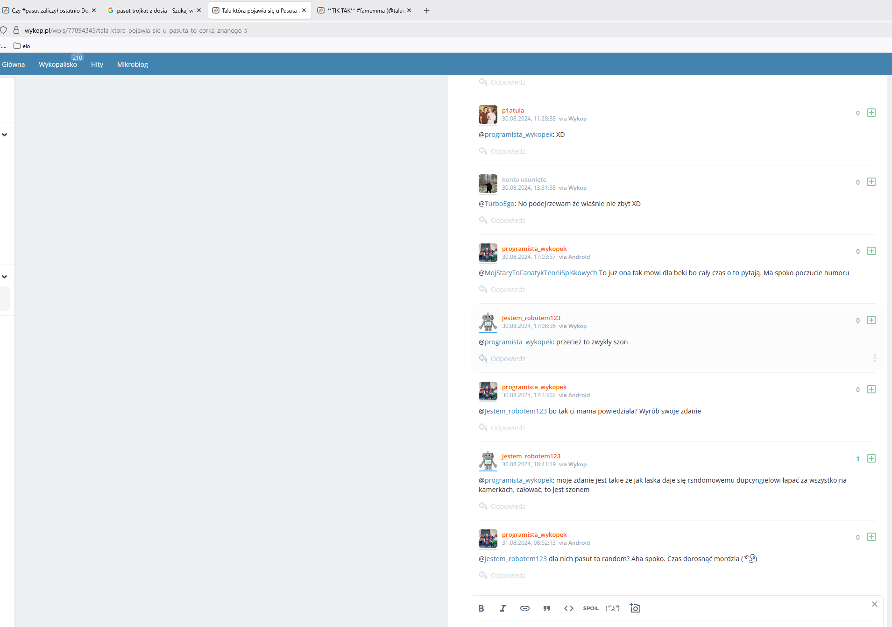Go to Główna in the navigation bar

(14, 64)
